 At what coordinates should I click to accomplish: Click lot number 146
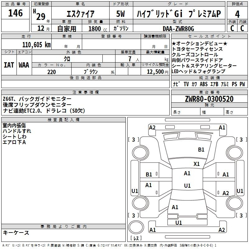[15, 13]
